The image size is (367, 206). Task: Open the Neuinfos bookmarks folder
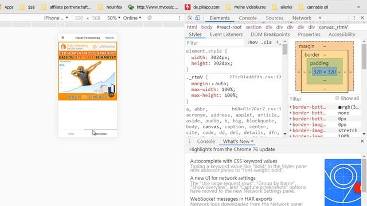(110, 7)
